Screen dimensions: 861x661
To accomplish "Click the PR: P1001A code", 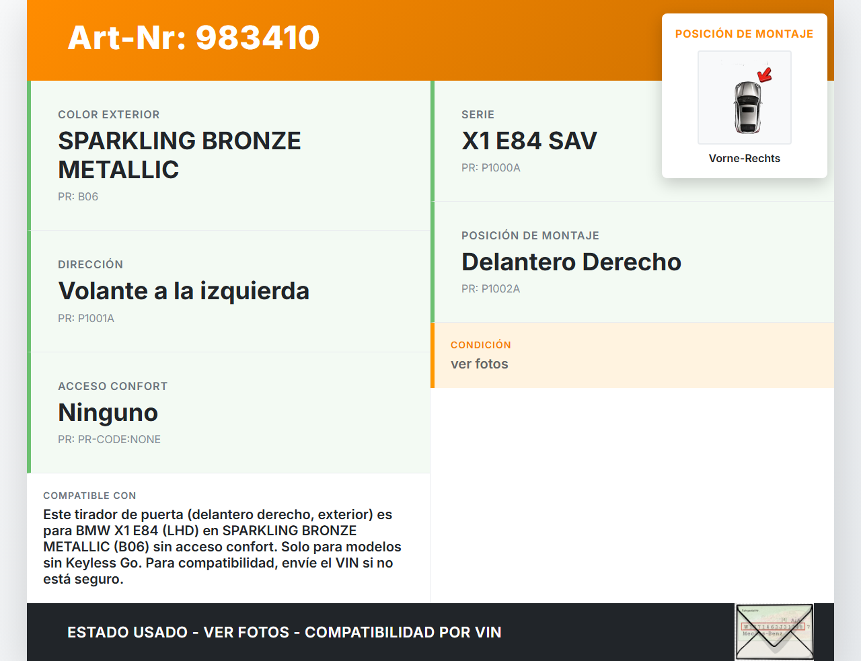I will 86,318.
